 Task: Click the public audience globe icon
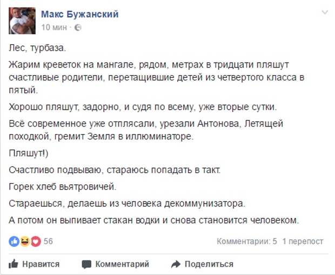(x=78, y=28)
